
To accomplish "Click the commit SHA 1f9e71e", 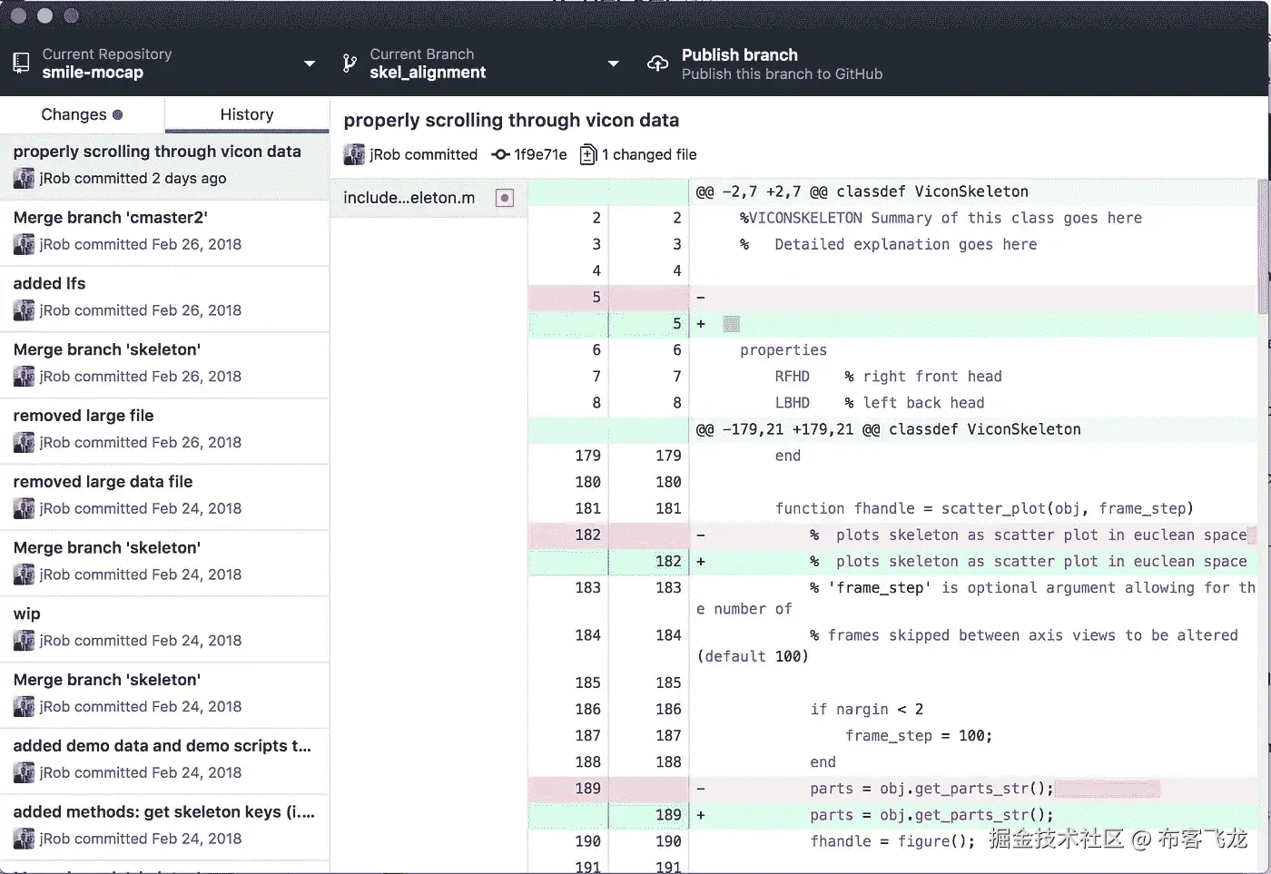I will (540, 154).
